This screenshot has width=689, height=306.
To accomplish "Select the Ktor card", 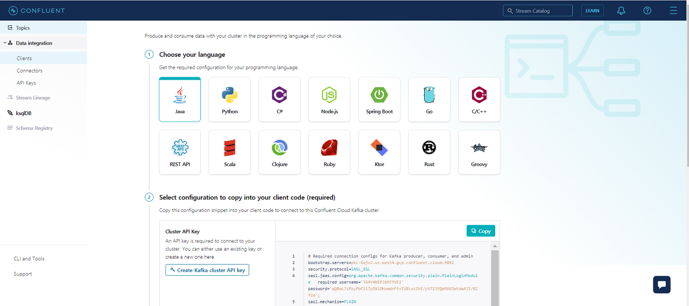I will 379,152.
